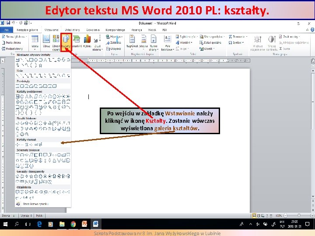Select the first callout under Objaśnienia
This screenshot has height=236, width=315.
coord(17,192)
